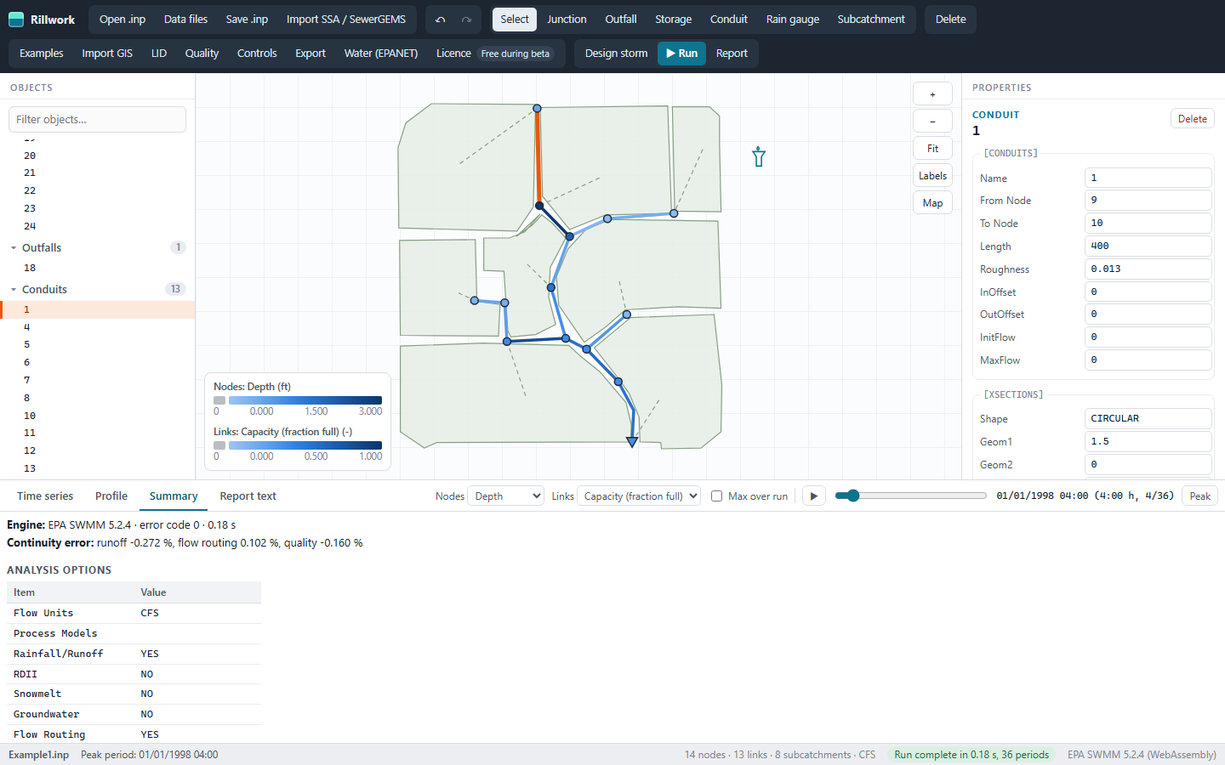Open the Controls menu

coord(257,53)
